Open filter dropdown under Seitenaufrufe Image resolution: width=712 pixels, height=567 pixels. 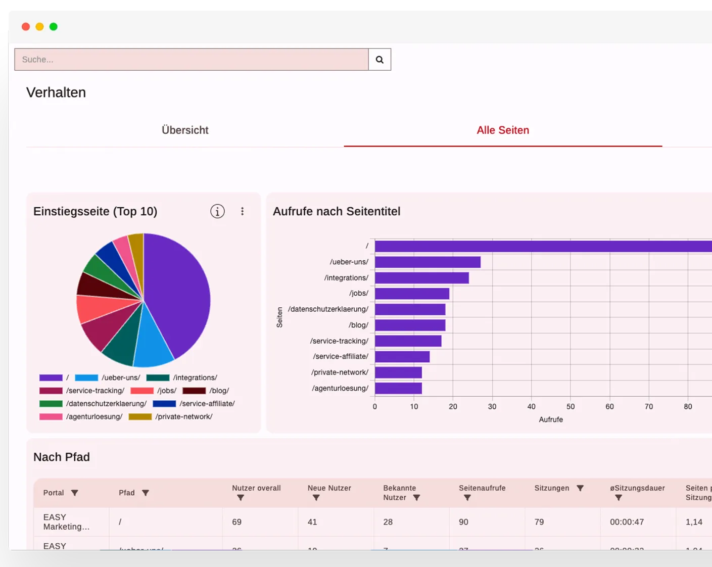(x=467, y=498)
